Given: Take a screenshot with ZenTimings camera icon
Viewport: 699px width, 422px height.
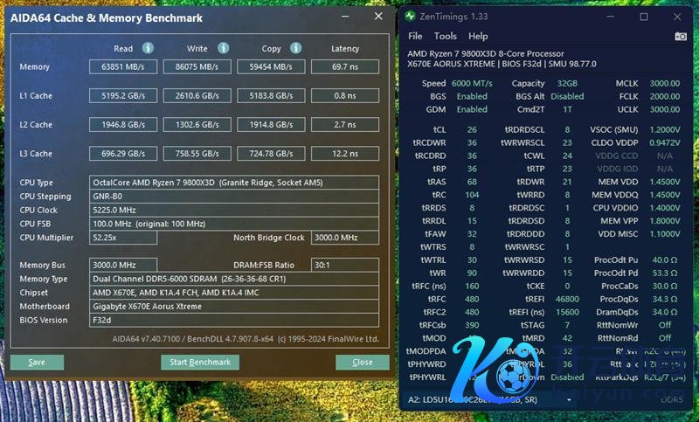Looking at the screenshot, I should point(681,36).
